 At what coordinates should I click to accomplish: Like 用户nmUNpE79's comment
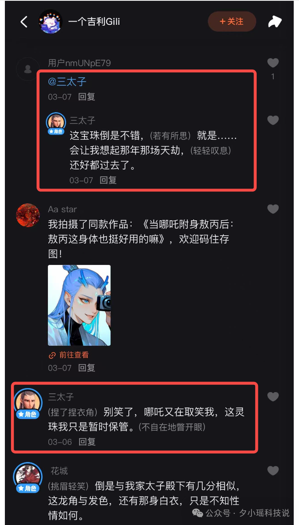coord(273,63)
